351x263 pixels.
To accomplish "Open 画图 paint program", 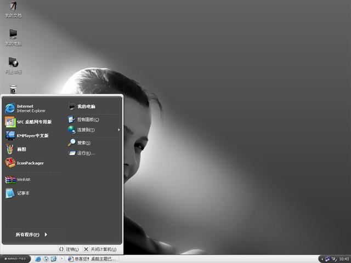I will (x=32, y=149).
